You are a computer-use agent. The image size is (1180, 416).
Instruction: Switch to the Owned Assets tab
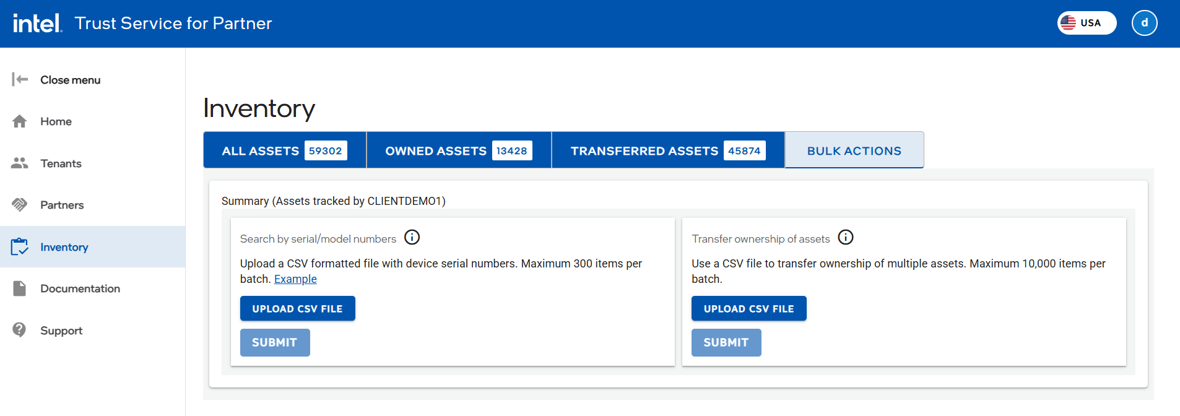[459, 150]
